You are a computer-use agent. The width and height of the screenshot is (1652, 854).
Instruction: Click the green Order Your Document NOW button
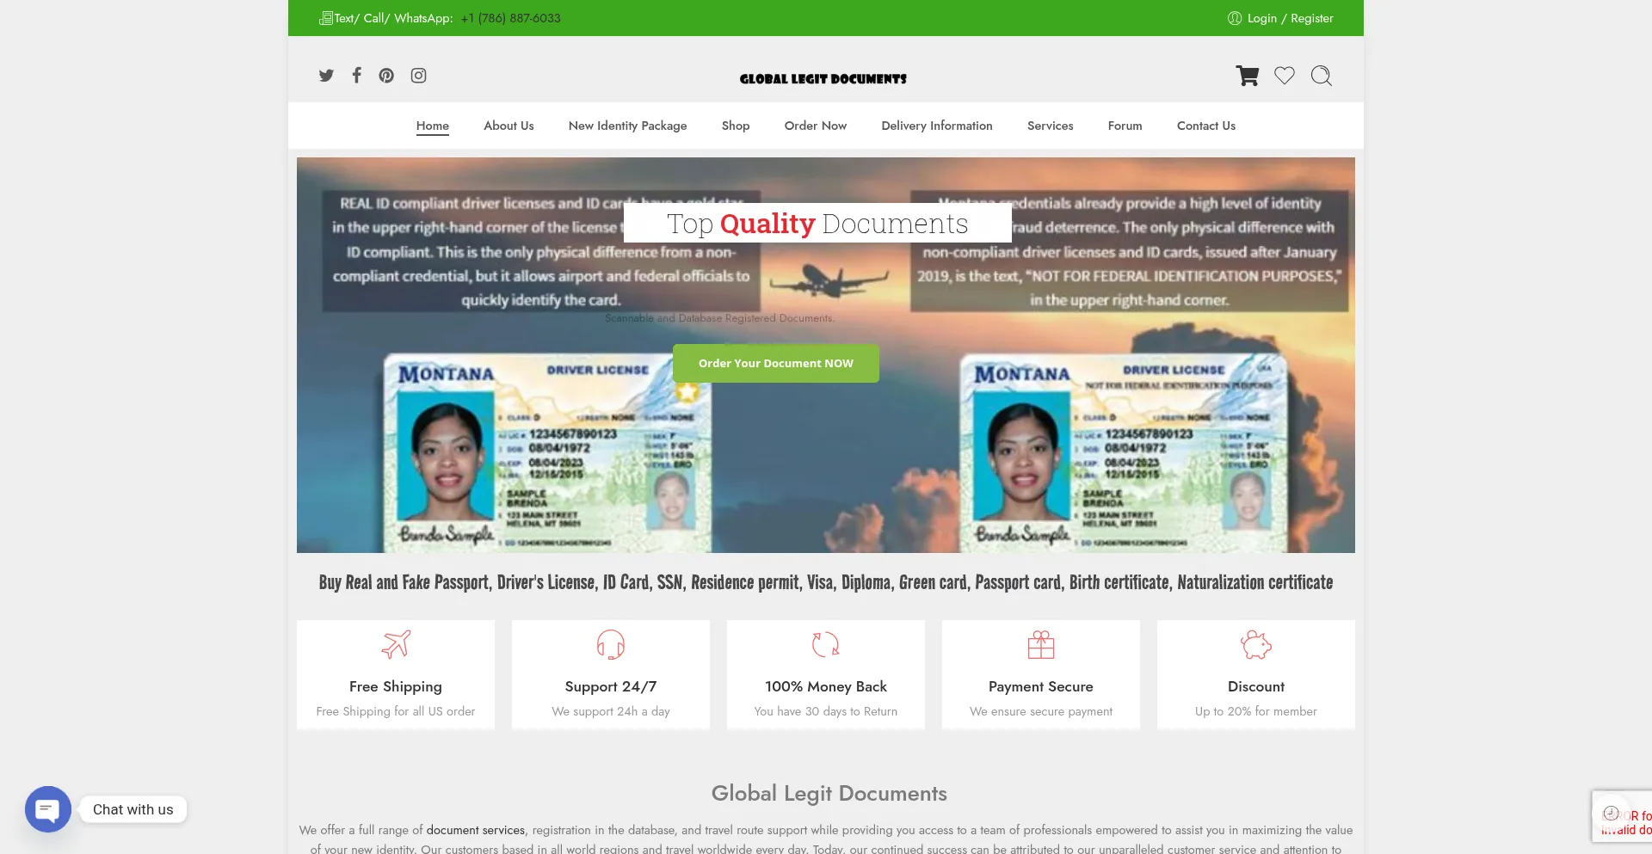click(776, 363)
